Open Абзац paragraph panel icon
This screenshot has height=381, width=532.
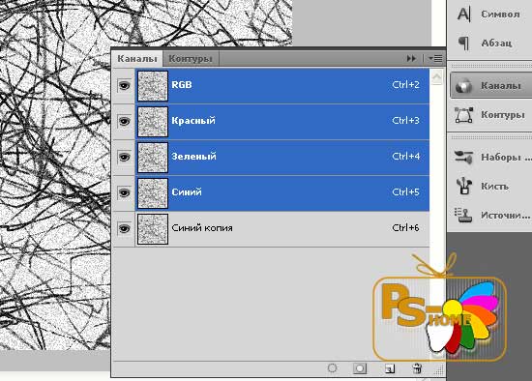(x=463, y=44)
